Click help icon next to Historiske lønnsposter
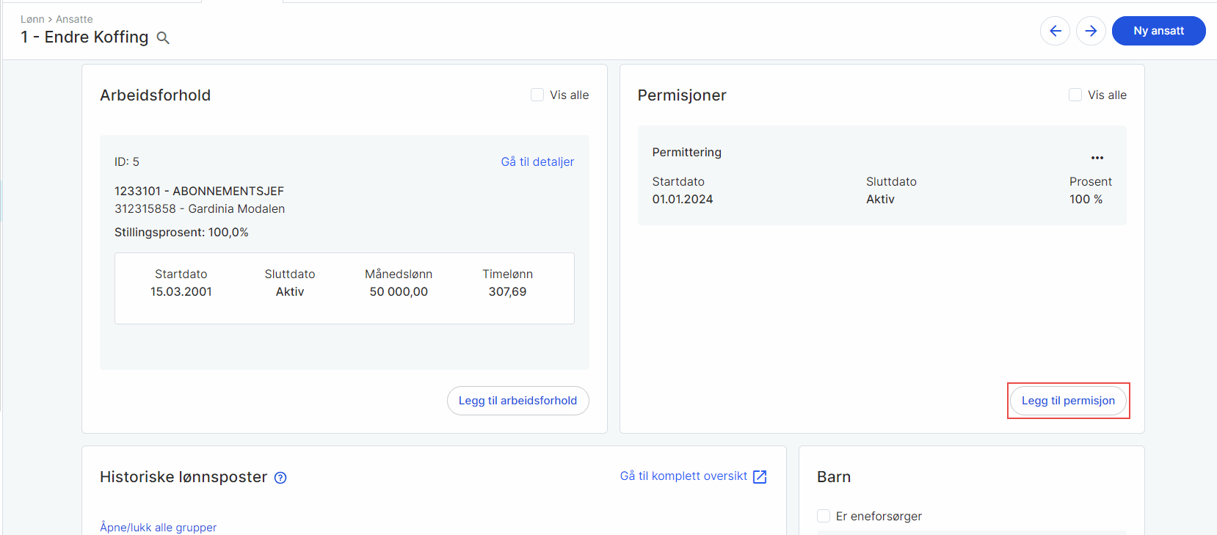 [280, 478]
